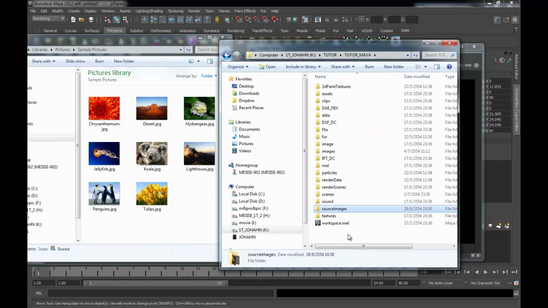Click the New folder button in TUTOR_MAYA

coord(394,67)
